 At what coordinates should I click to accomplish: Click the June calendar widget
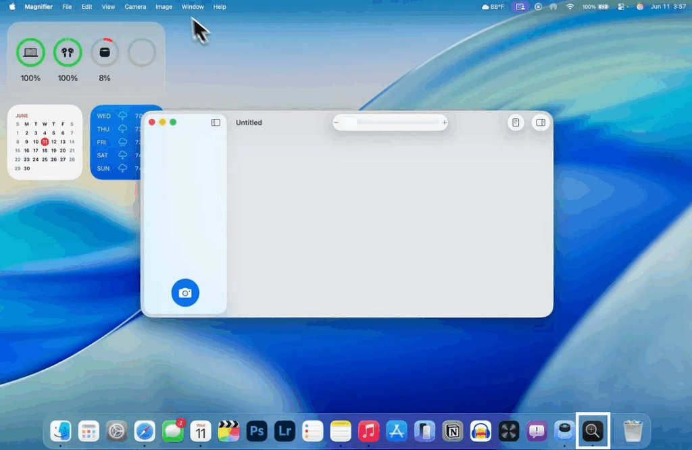(45, 142)
